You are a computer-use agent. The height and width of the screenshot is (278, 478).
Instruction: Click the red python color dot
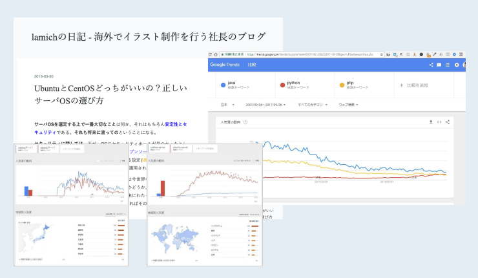click(282, 85)
